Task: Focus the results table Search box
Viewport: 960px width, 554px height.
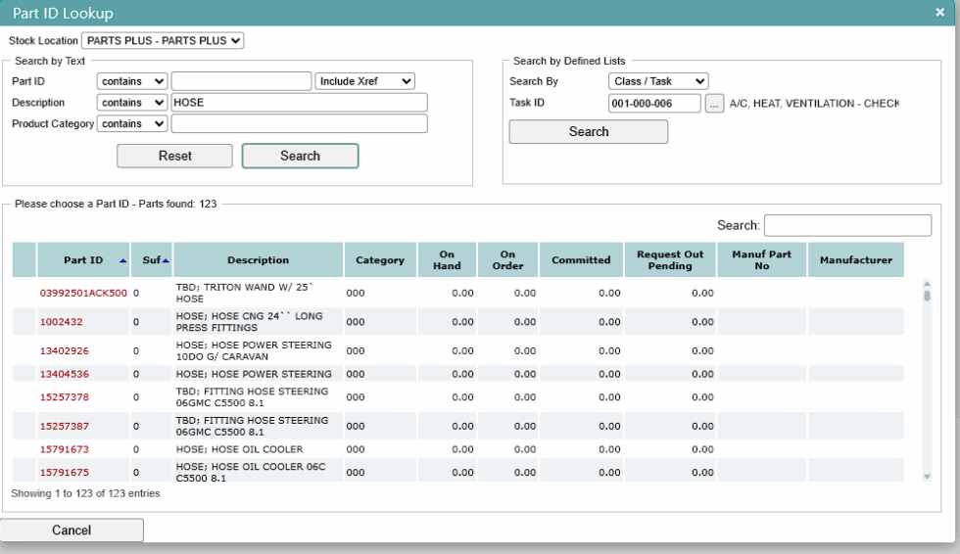Action: (x=848, y=225)
